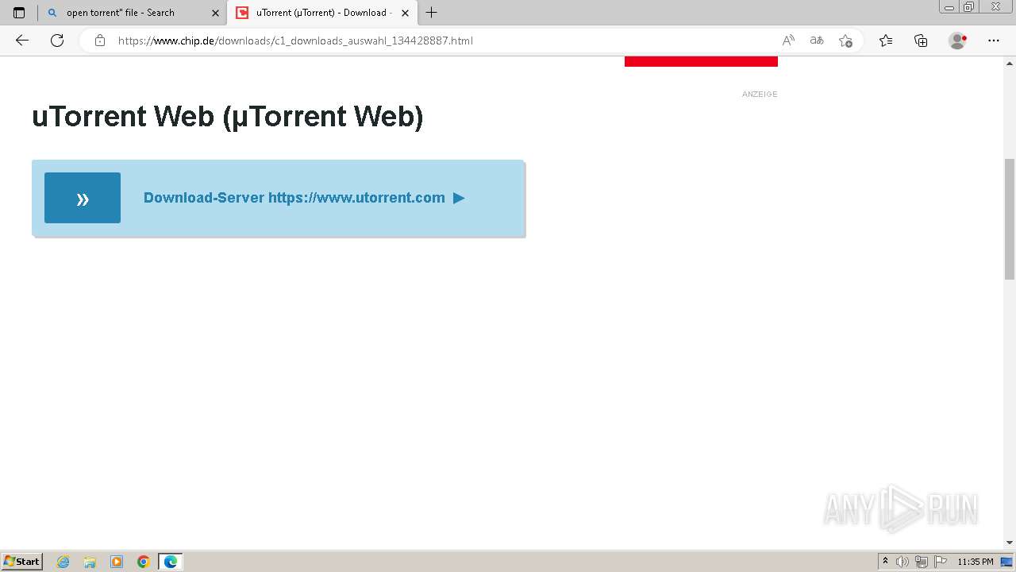Click the ANZEIGE label
1016x572 pixels.
click(760, 94)
